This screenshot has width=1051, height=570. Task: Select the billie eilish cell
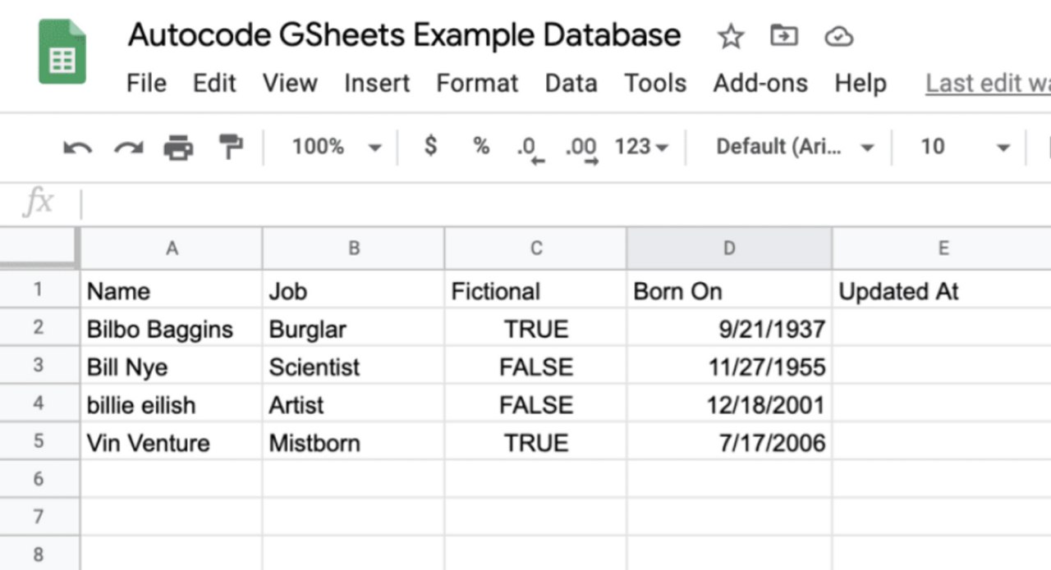(172, 404)
